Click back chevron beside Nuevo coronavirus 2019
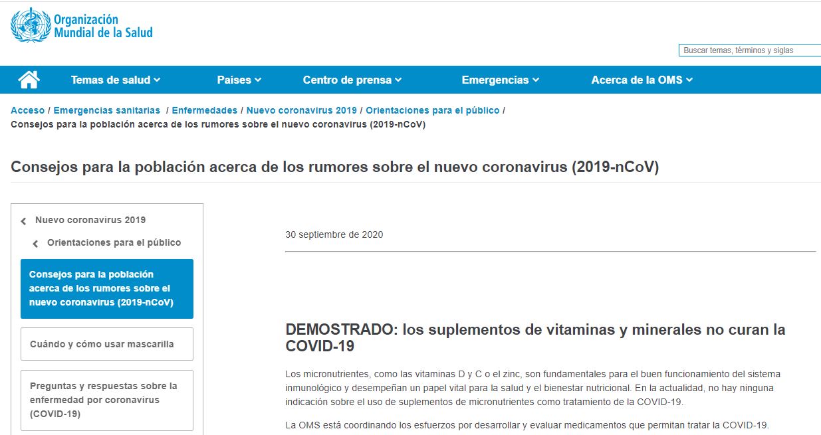 (x=24, y=221)
